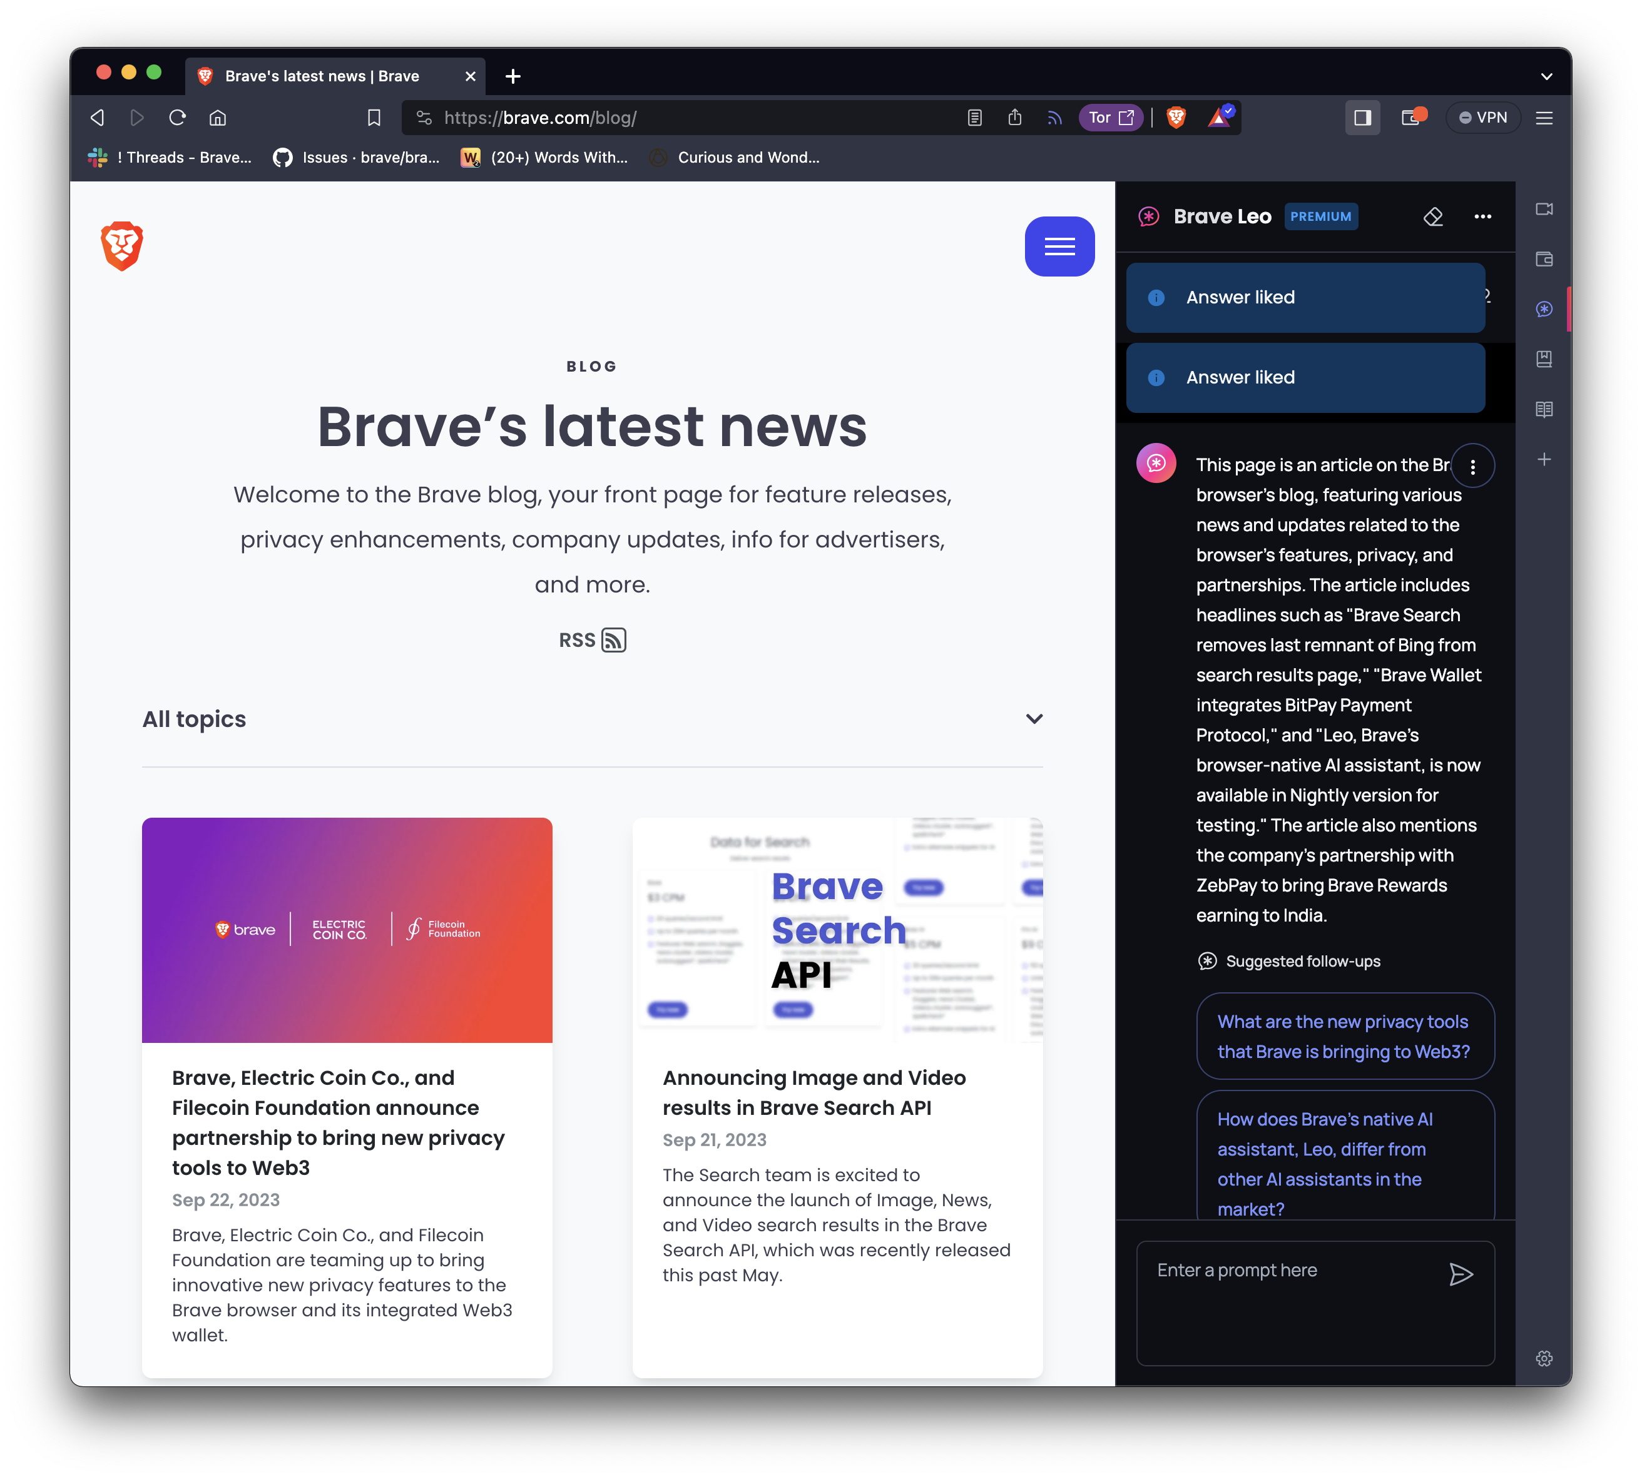Image resolution: width=1642 pixels, height=1479 pixels.
Task: Click the browser forward arrow
Action: tap(136, 118)
